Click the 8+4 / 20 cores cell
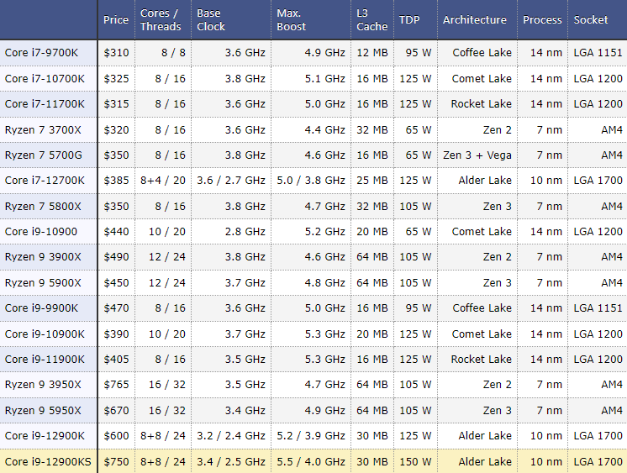Screen dimensions: 627x473 pos(163,181)
